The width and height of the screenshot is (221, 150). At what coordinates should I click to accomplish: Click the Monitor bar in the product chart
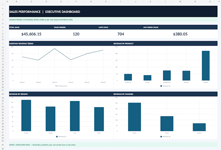[x=206, y=65]
